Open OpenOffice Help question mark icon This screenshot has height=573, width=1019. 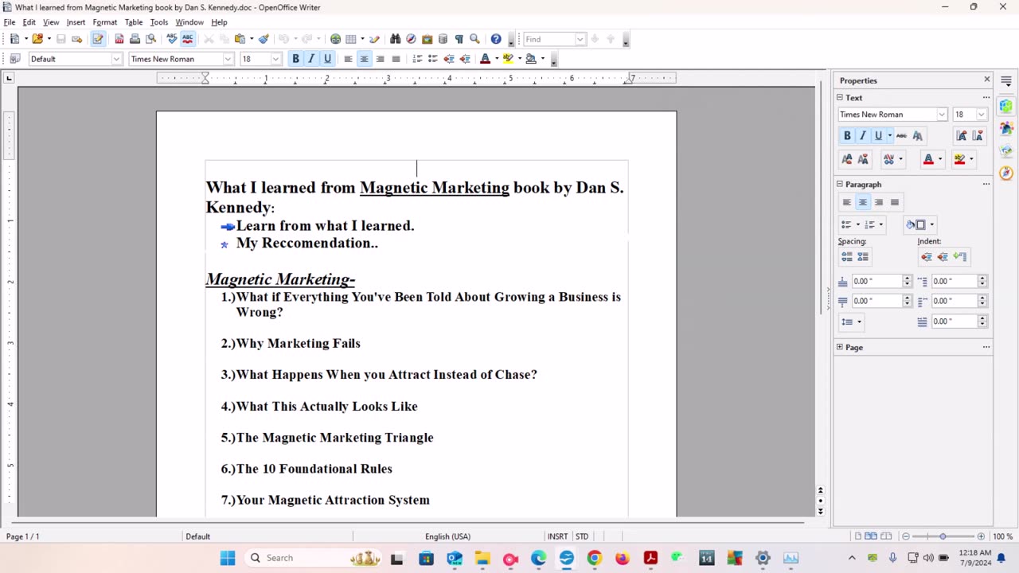pyautogui.click(x=496, y=38)
